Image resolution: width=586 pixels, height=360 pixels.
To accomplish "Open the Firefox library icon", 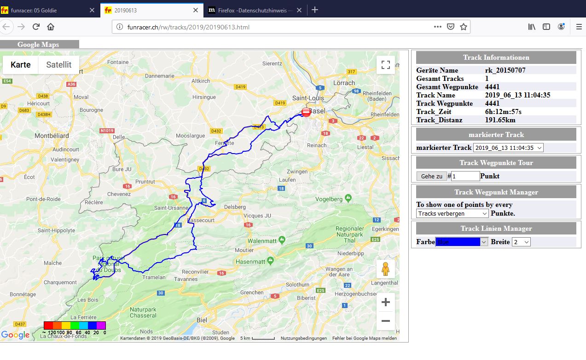I will (x=532, y=27).
